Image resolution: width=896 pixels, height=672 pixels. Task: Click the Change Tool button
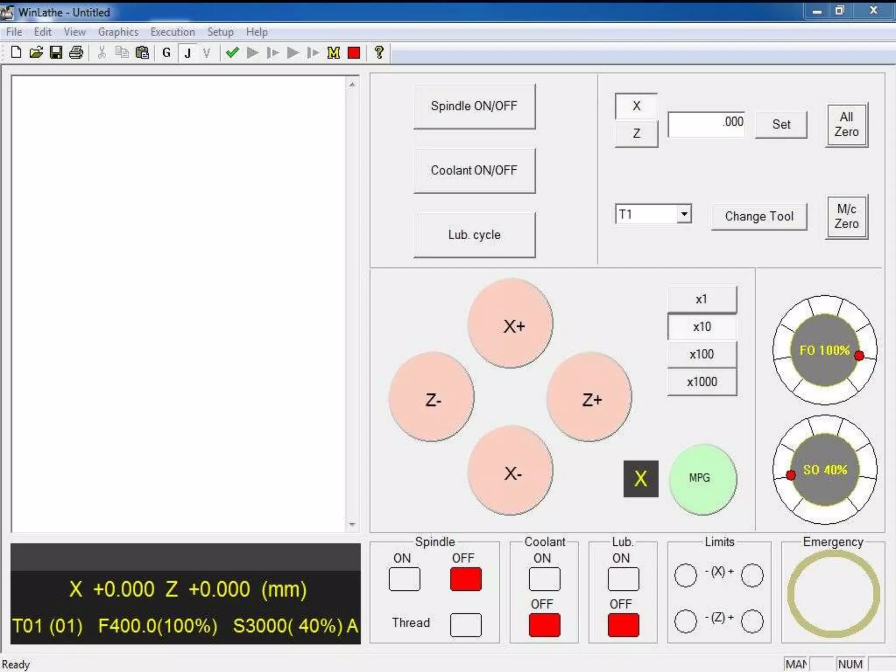(x=759, y=217)
